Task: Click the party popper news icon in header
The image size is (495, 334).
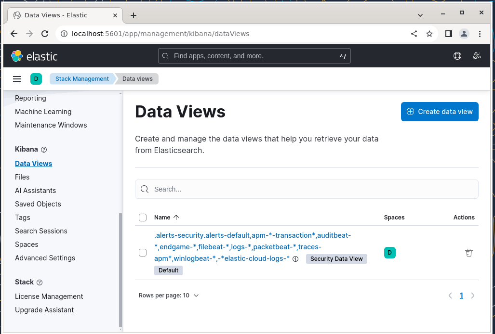Action: click(477, 56)
